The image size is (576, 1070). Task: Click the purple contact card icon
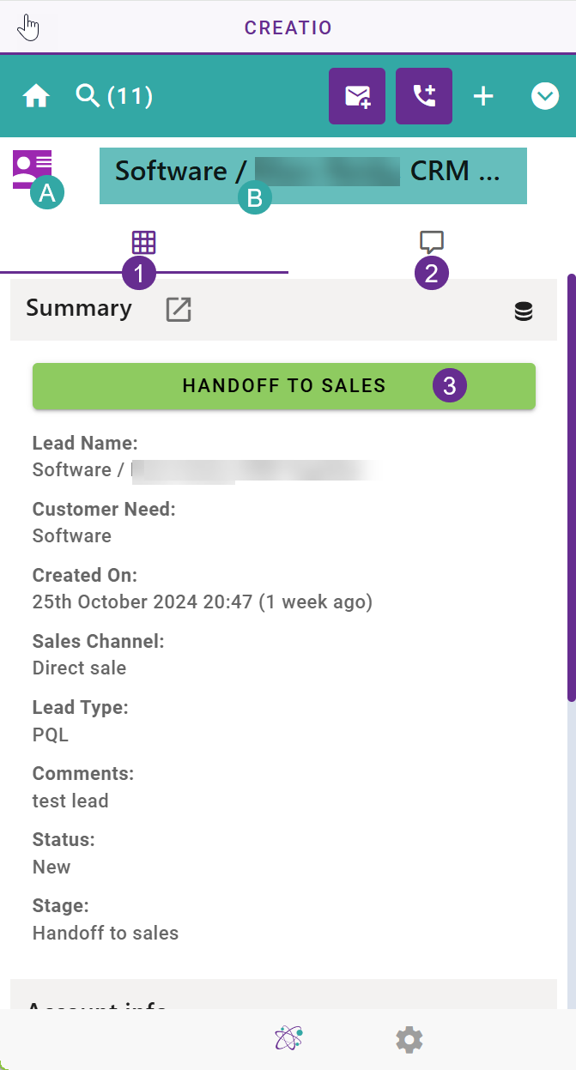click(x=32, y=169)
